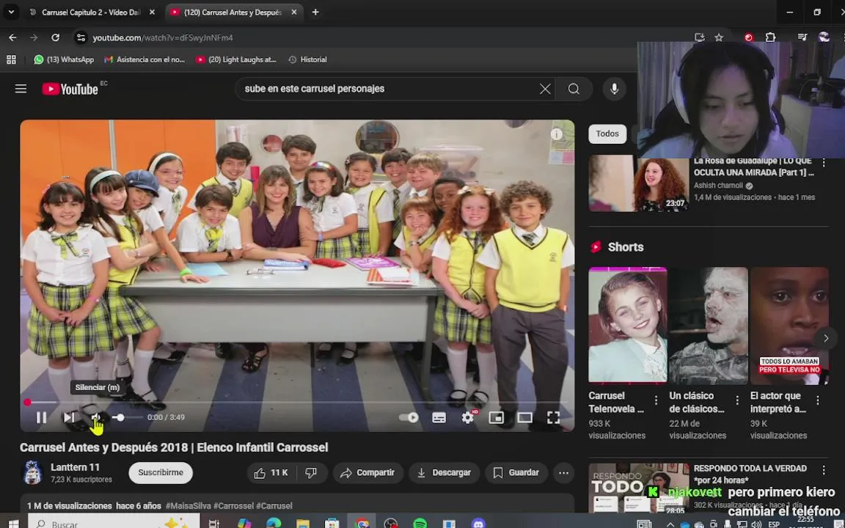Open the Extensions puzzle menu
845x528 pixels.
click(771, 37)
